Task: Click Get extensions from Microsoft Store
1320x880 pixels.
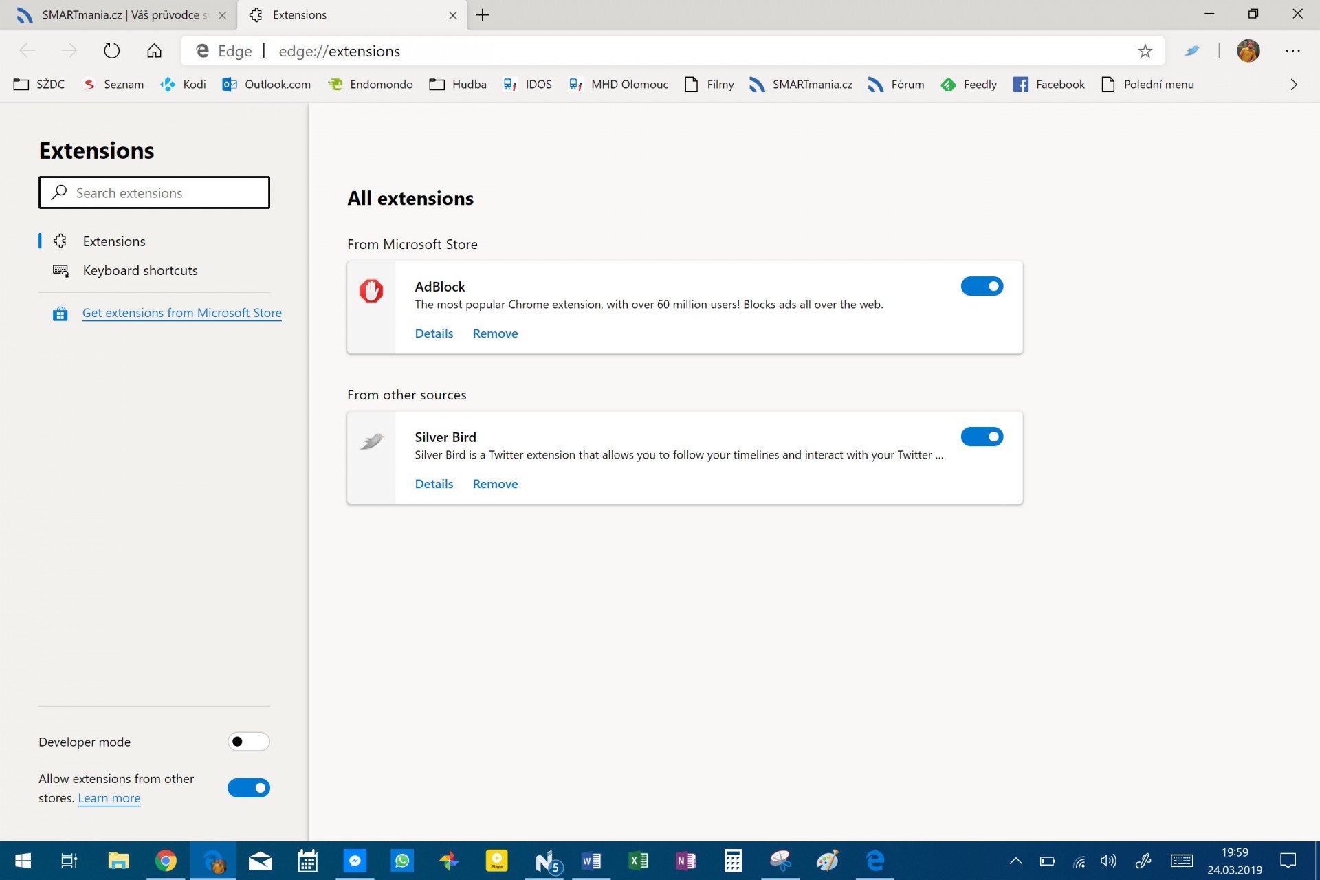Action: pyautogui.click(x=182, y=313)
